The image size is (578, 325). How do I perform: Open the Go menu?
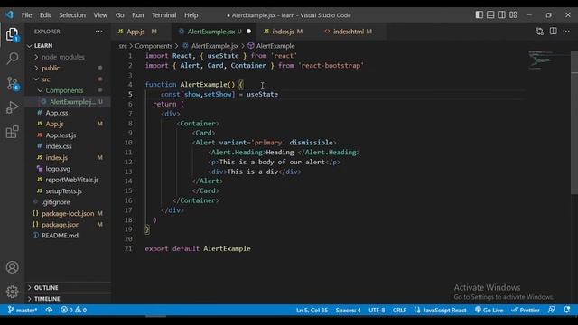(120, 15)
